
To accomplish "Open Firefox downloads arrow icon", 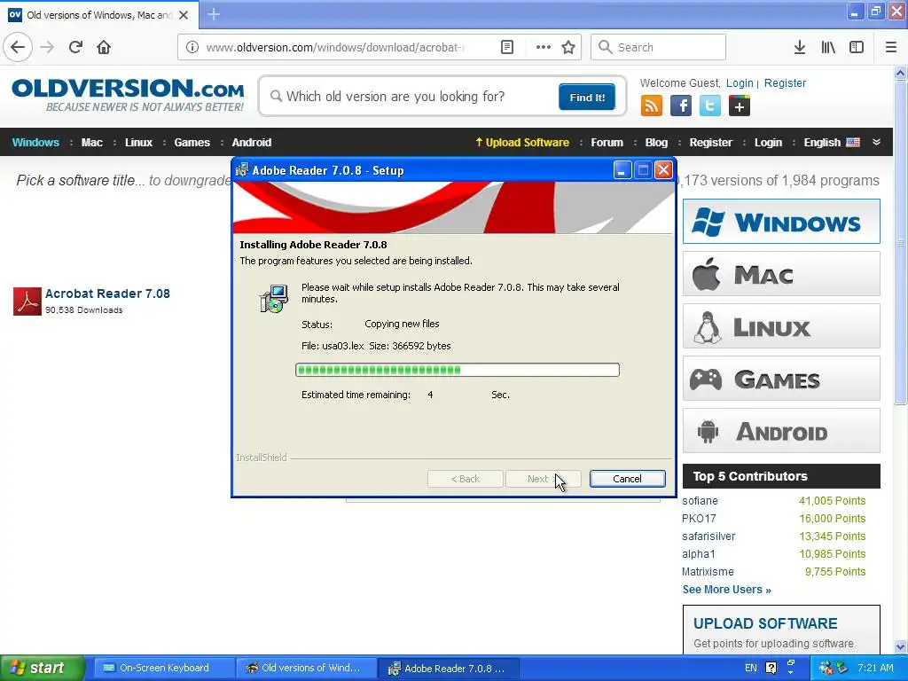I will [x=800, y=47].
